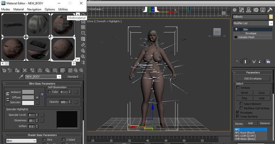This screenshot has height=144, width=275.
Task: Open the Motion command panel tab
Action: point(256,10)
